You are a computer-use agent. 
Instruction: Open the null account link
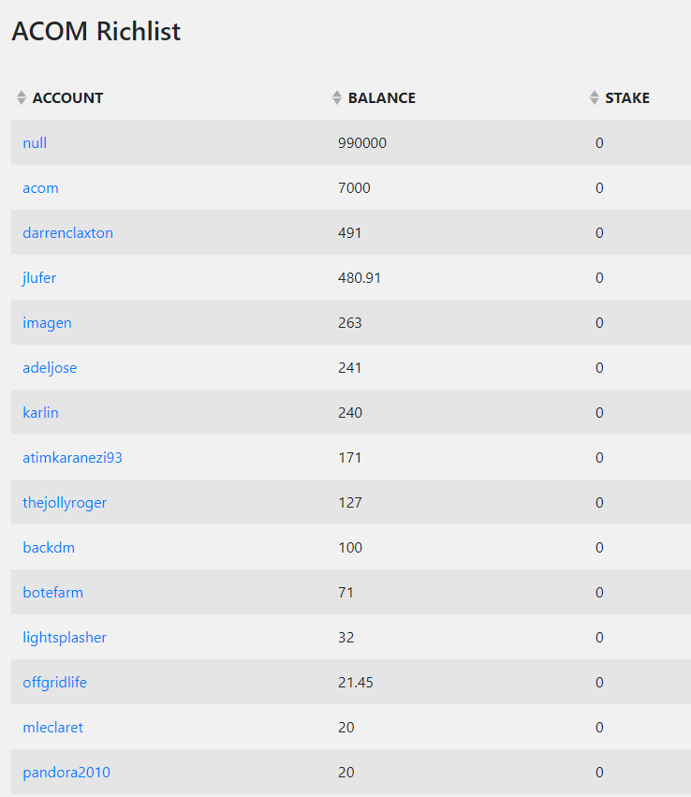point(35,143)
